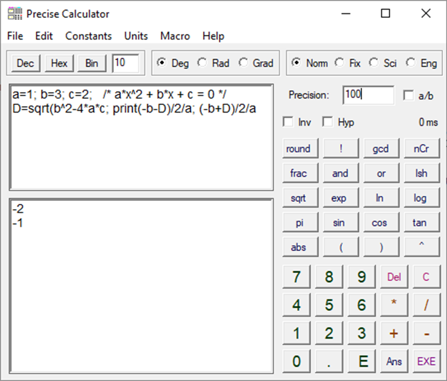The image size is (447, 381).
Task: Switch to Hex base
Action: pos(59,63)
